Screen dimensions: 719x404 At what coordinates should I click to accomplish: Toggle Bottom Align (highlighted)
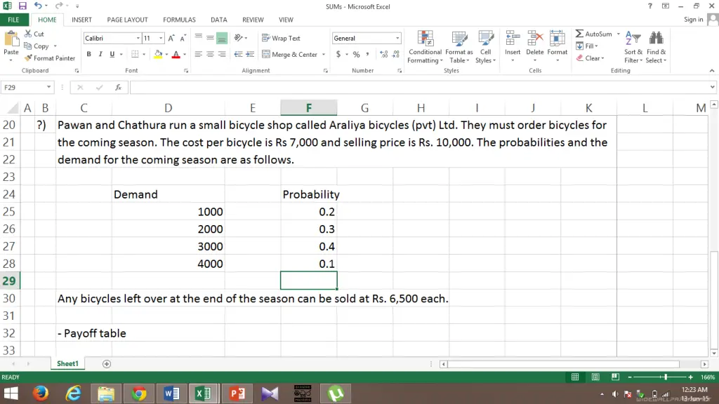(x=222, y=39)
